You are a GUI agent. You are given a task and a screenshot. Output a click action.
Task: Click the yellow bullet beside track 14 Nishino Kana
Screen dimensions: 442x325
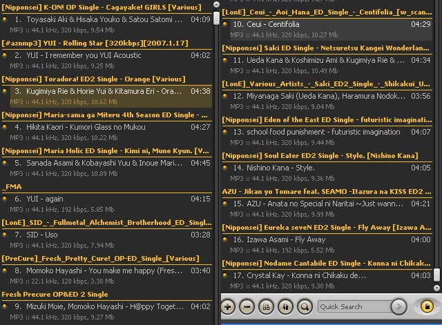click(x=224, y=167)
